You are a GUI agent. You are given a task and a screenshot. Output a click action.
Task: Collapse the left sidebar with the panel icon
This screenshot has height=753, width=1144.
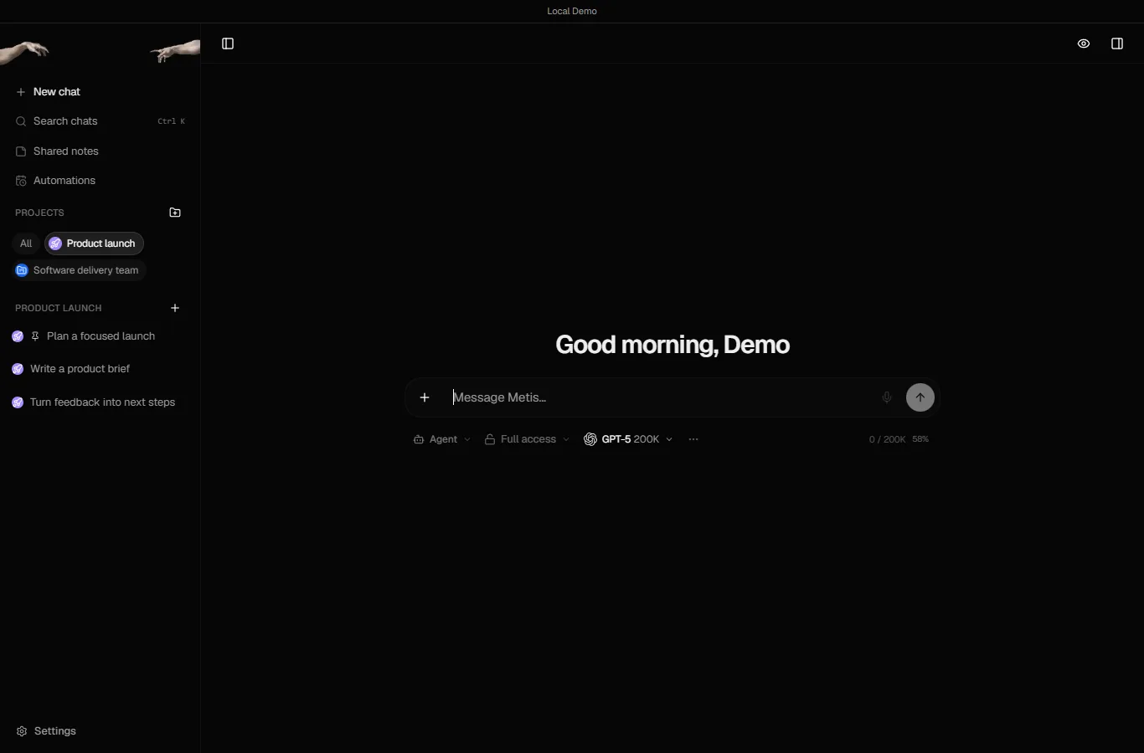(x=228, y=44)
